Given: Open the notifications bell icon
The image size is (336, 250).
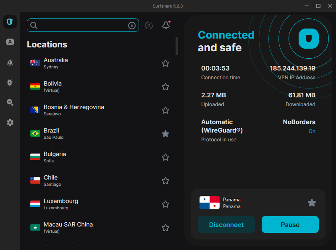Looking at the screenshot, I should tap(166, 25).
